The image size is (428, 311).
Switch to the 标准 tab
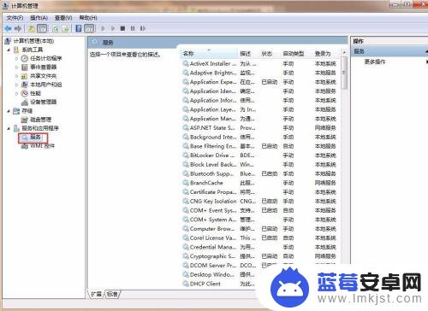pyautogui.click(x=112, y=294)
